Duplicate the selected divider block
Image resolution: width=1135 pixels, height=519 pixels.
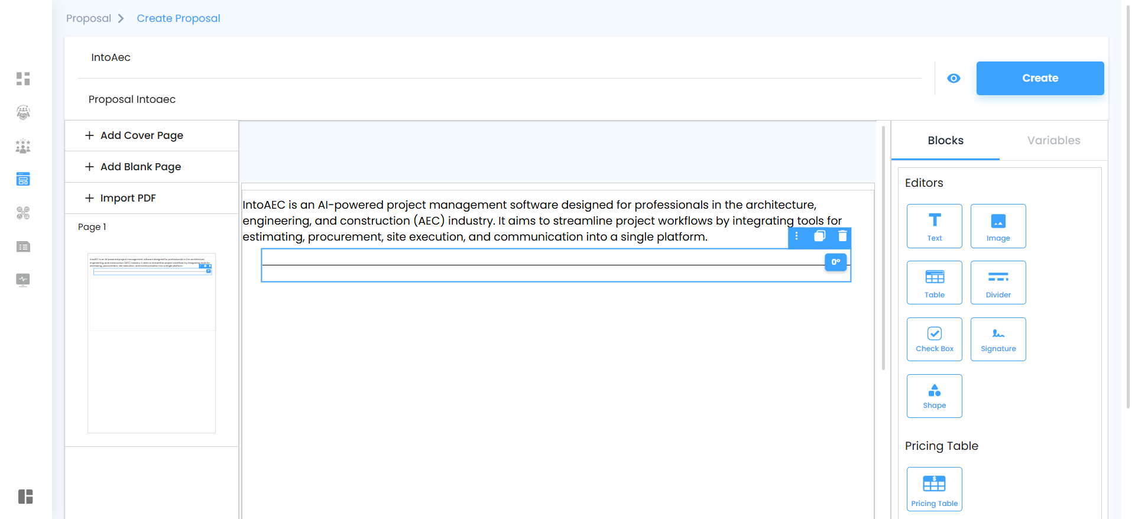click(x=819, y=236)
